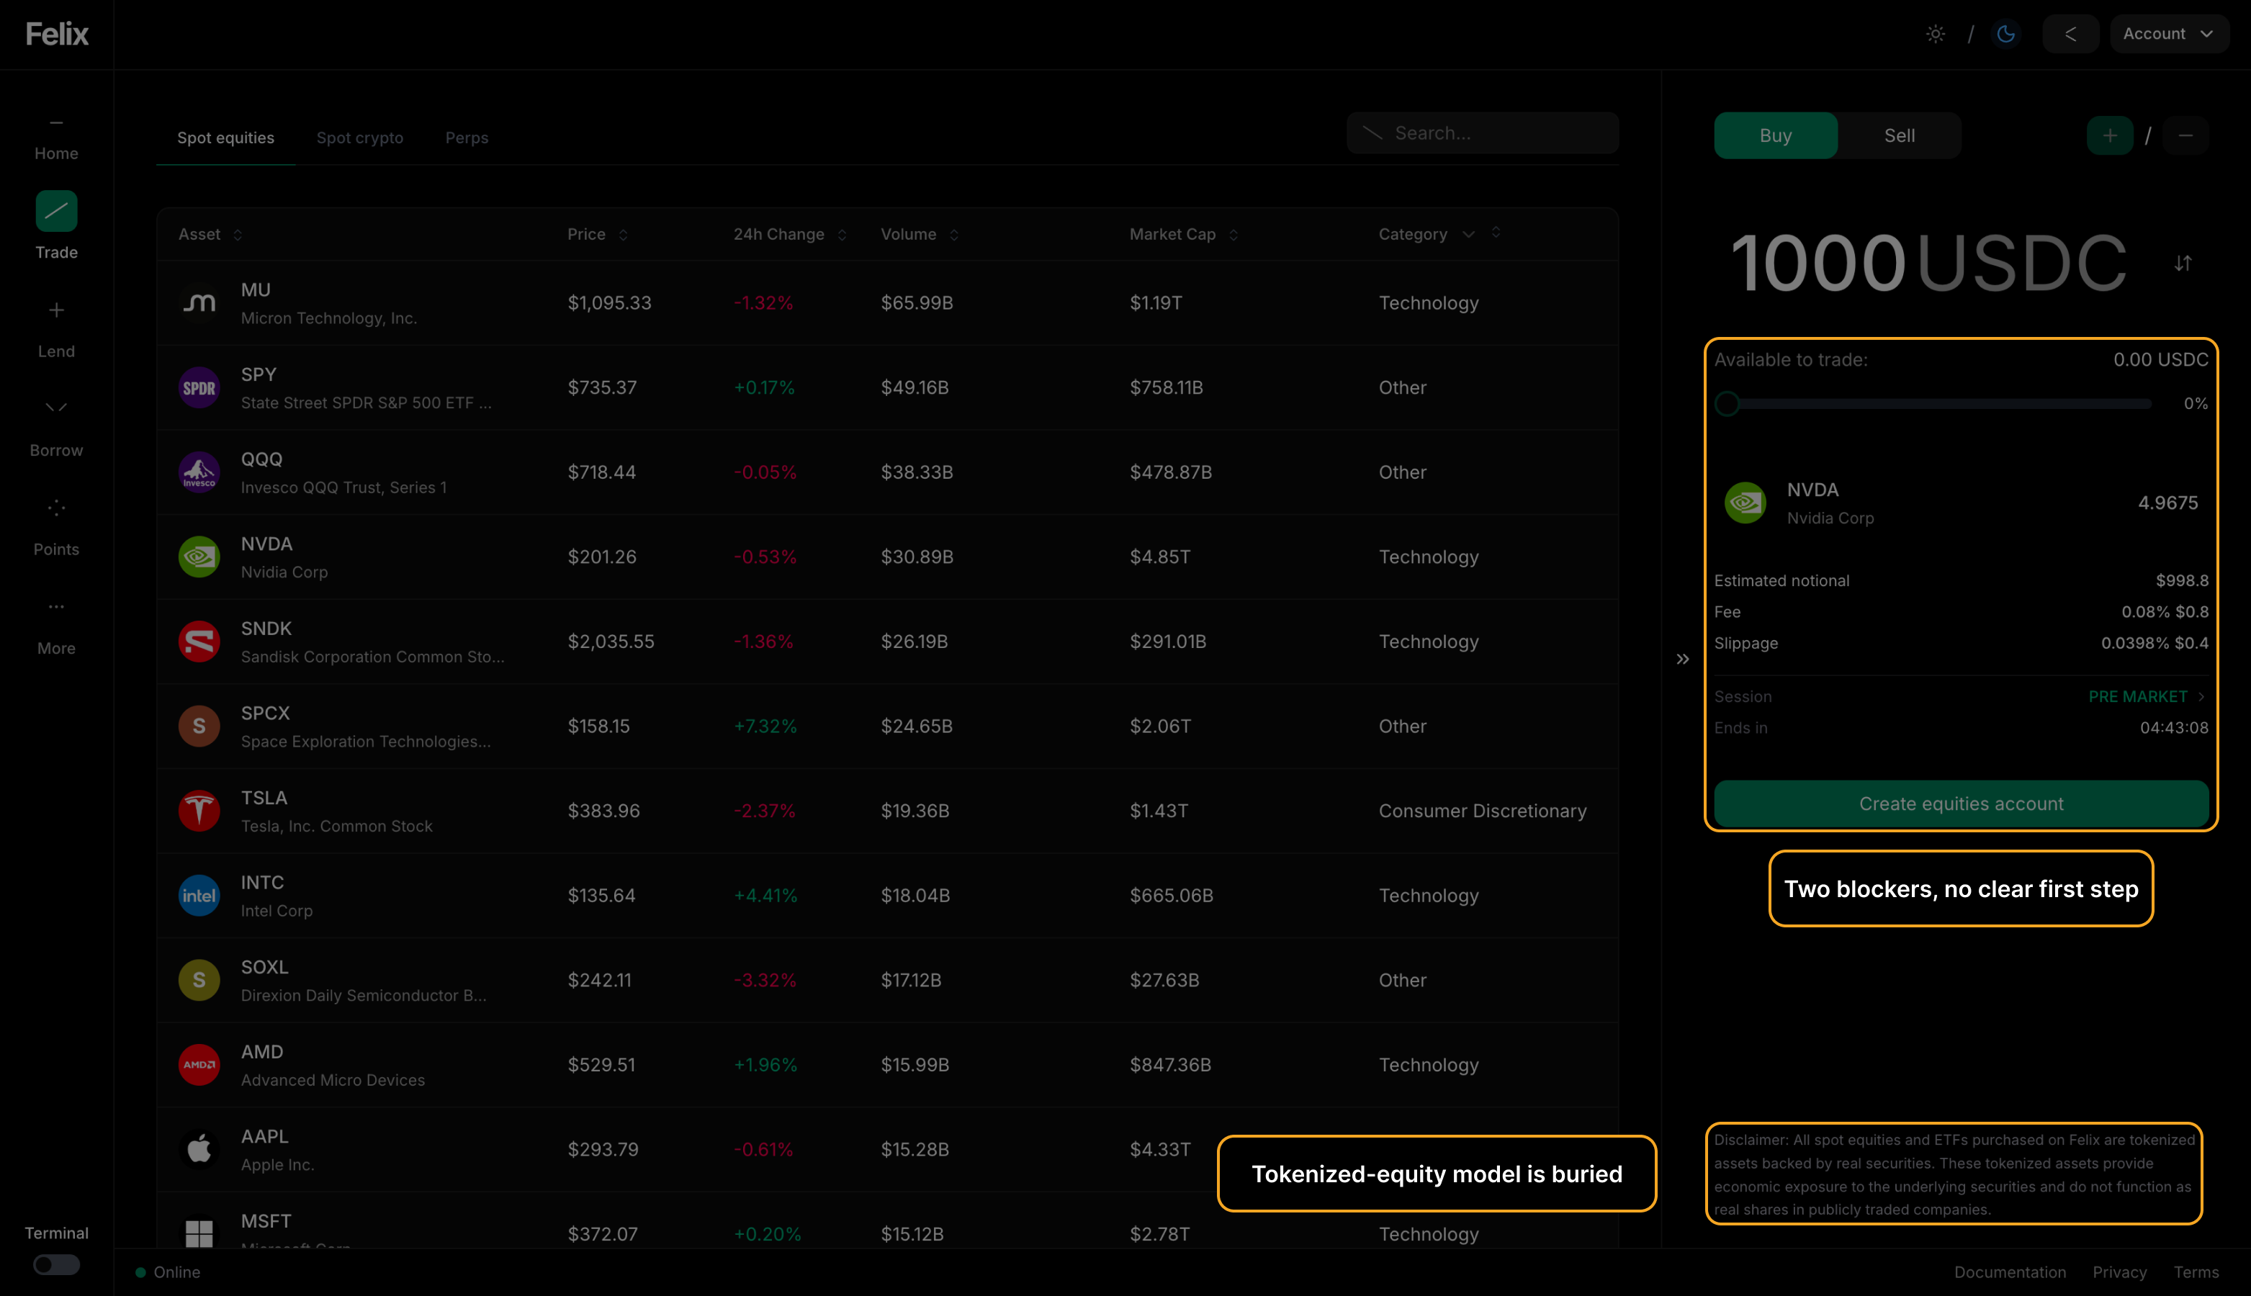Click the SPCX row avatar
This screenshot has height=1296, width=2251.
coord(199,726)
